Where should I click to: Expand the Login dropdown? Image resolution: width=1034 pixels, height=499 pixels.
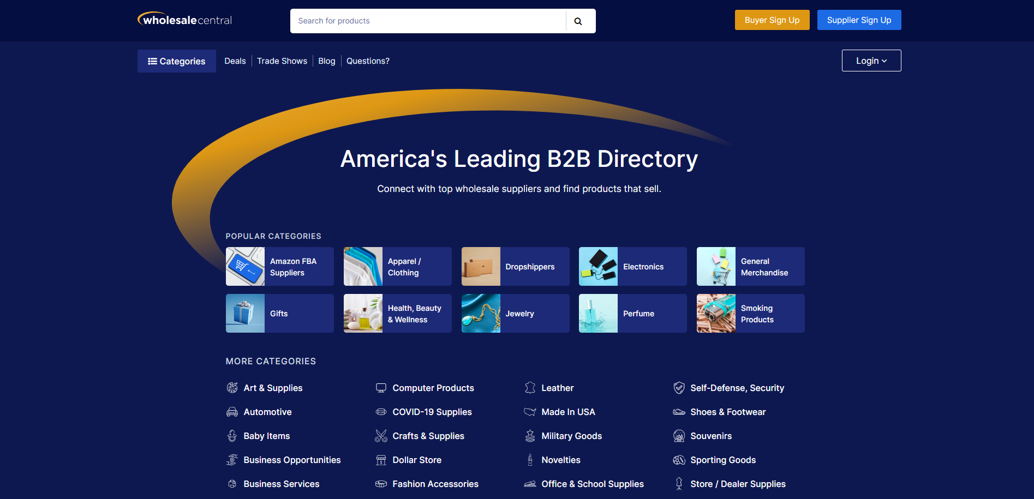(x=871, y=61)
